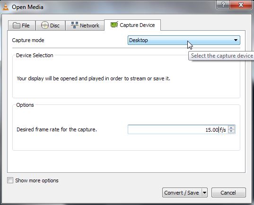Screen dimensions: 254x205
Task: Click the VLC cone icon in title bar
Action: [6, 8]
